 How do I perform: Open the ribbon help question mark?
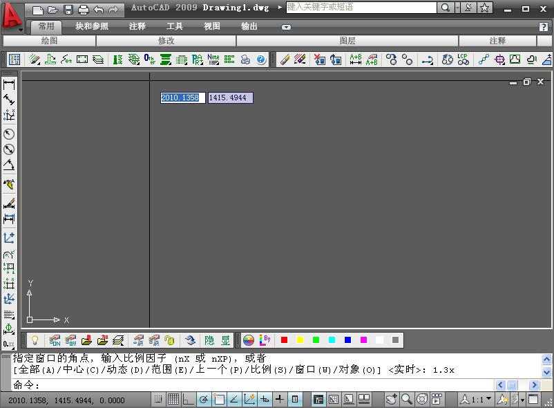[x=544, y=27]
